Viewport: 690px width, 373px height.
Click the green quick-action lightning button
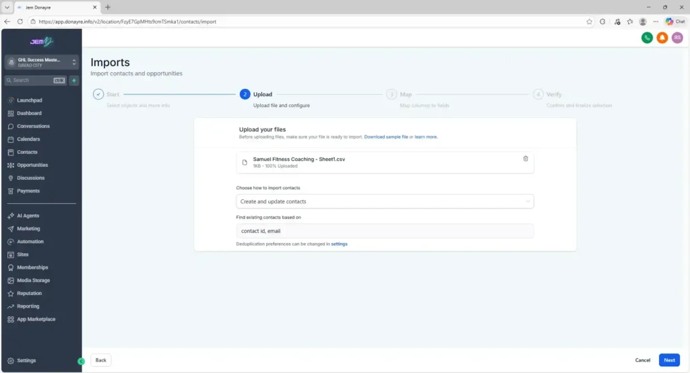click(74, 81)
